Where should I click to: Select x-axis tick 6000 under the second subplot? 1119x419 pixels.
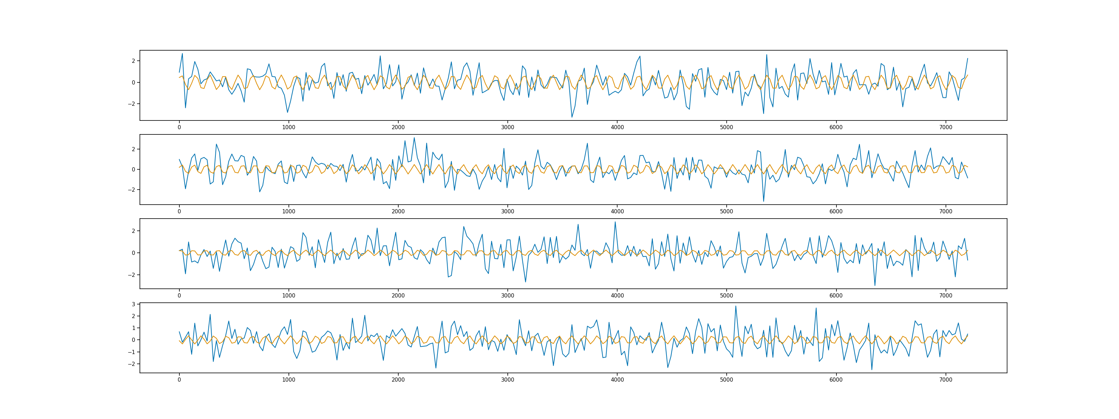pyautogui.click(x=836, y=212)
